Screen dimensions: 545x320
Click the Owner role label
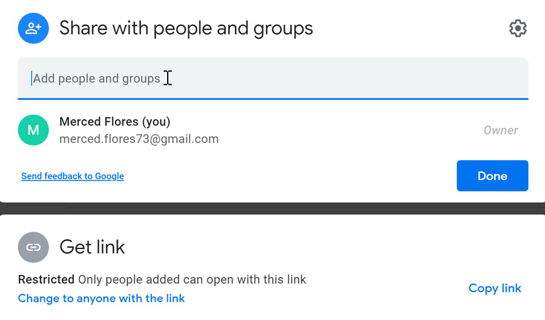pyautogui.click(x=500, y=130)
